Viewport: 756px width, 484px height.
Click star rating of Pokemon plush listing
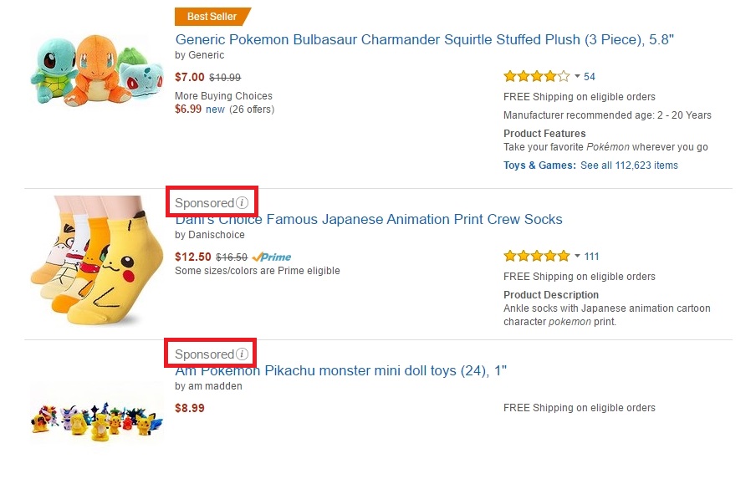(536, 77)
